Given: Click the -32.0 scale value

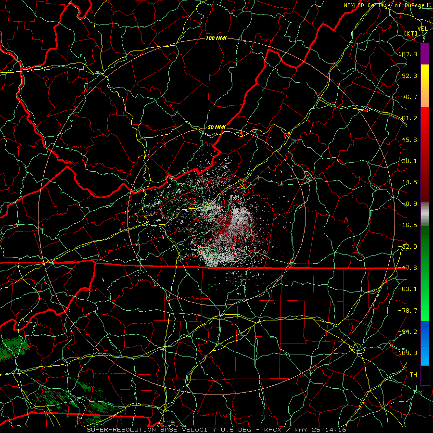Looking at the screenshot, I should click(x=408, y=247).
